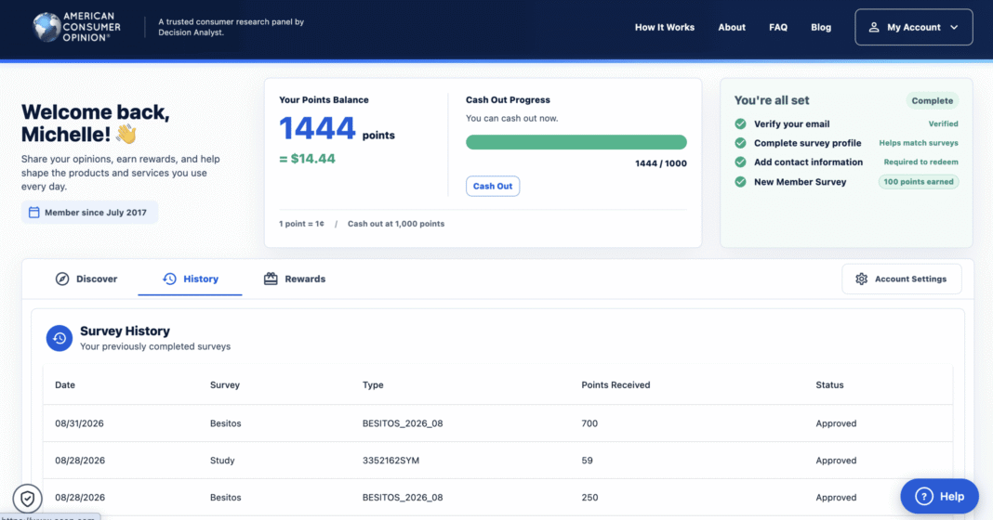Click the American Consumer Opinion globe logo
993x520 pixels.
[x=46, y=27]
